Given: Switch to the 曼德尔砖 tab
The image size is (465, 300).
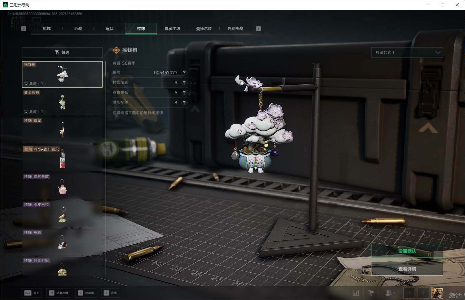Looking at the screenshot, I should (204, 29).
